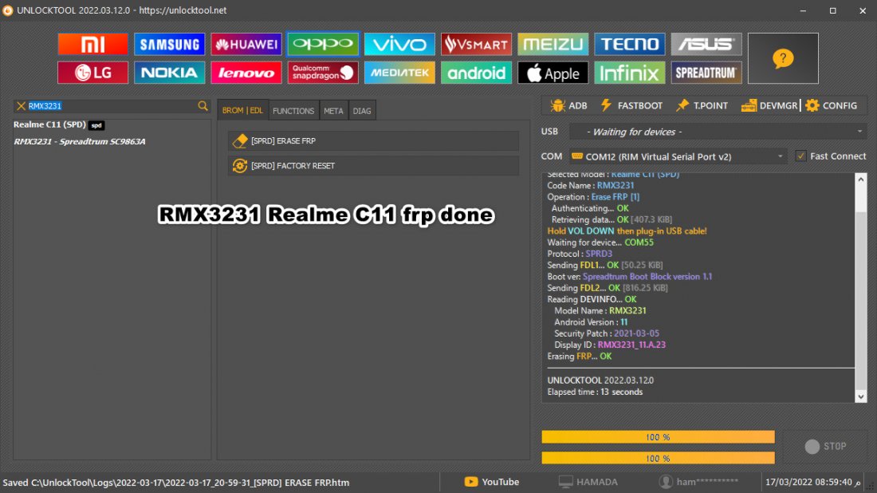This screenshot has width=877, height=493.
Task: Switch to the BROM | EDL tab
Action: [242, 111]
